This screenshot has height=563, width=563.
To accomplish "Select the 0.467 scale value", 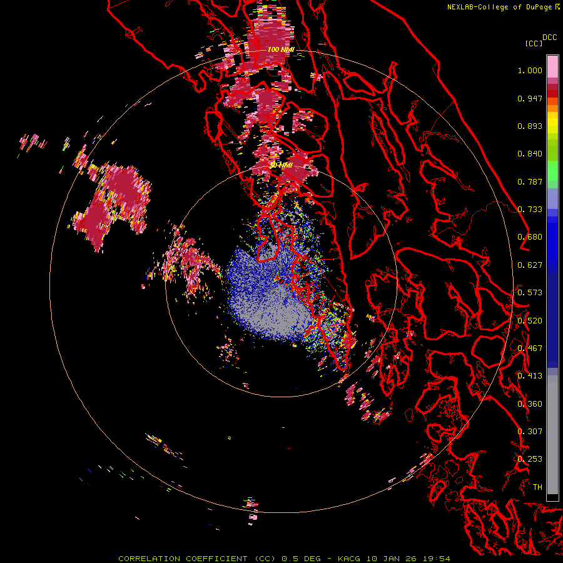I will (x=530, y=348).
